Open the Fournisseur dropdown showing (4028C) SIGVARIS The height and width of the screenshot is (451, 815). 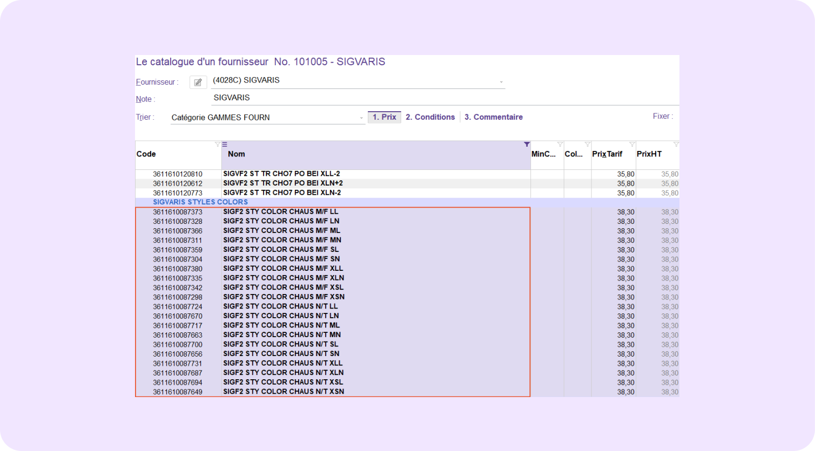(501, 82)
